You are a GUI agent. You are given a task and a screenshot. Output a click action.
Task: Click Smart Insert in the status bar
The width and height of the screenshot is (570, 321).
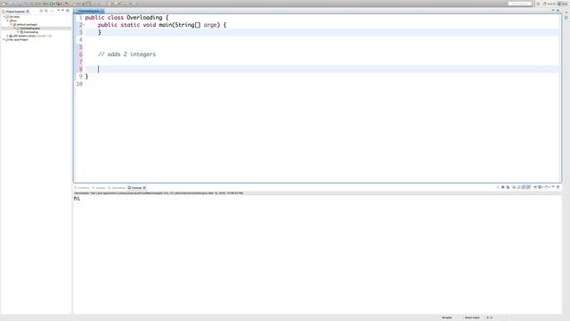[x=472, y=317]
